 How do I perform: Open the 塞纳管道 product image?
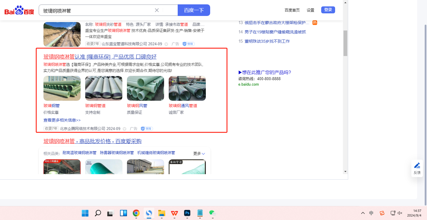(187, 167)
